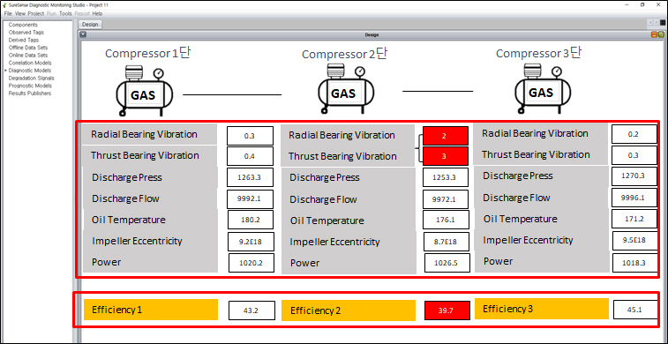
Task: Click Compressor 2 Oil Temperature value 176.1
Action: pos(446,221)
